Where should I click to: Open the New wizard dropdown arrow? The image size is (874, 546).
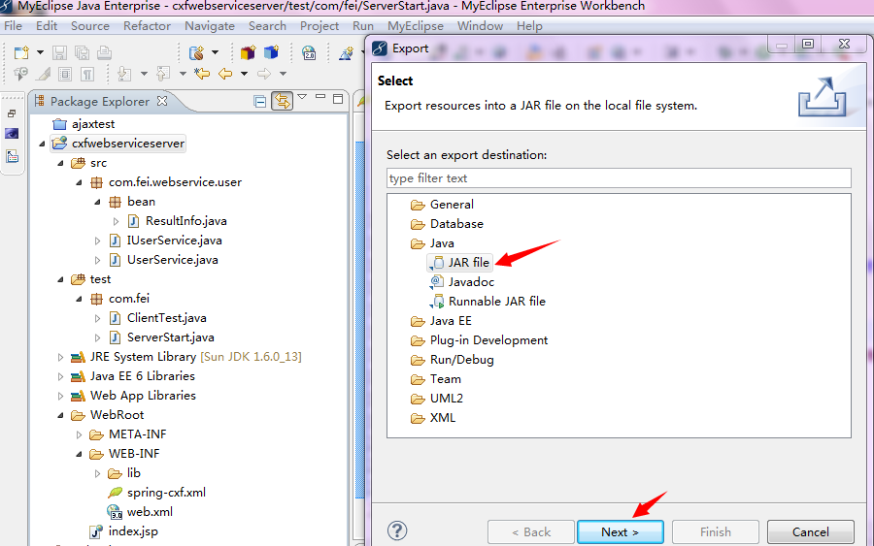coord(40,53)
